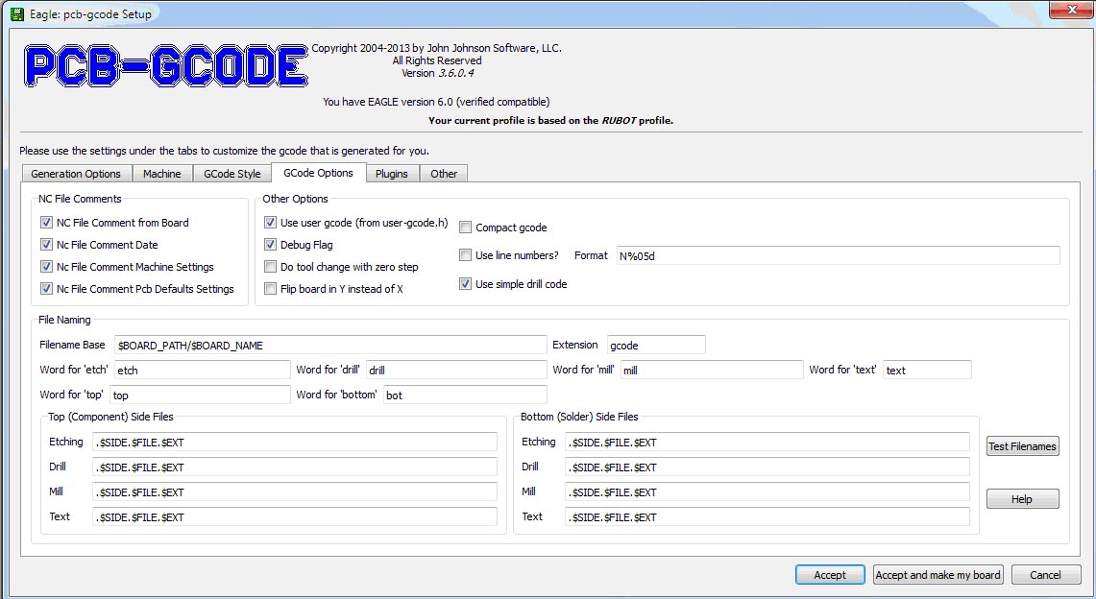Click the Test Filenames button
The width and height of the screenshot is (1096, 599).
coord(1023,446)
